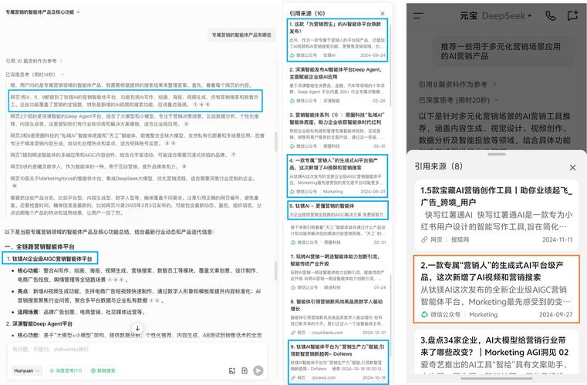Close the 引用来源 (8) sheet
Screen dimensions: 587x385
click(572, 167)
